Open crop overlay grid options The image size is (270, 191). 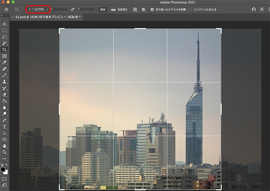[135, 9]
